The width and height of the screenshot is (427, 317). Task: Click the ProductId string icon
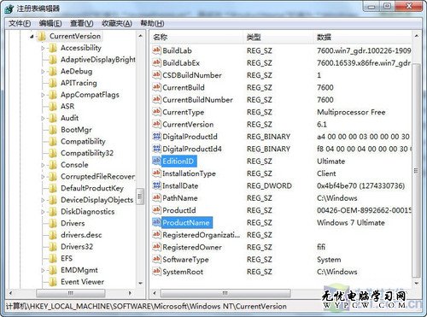tap(156, 210)
